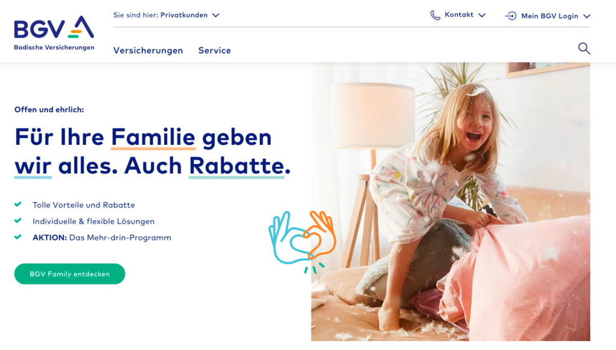Open the Versicherungen menu
The image size is (616, 350).
[x=148, y=51]
